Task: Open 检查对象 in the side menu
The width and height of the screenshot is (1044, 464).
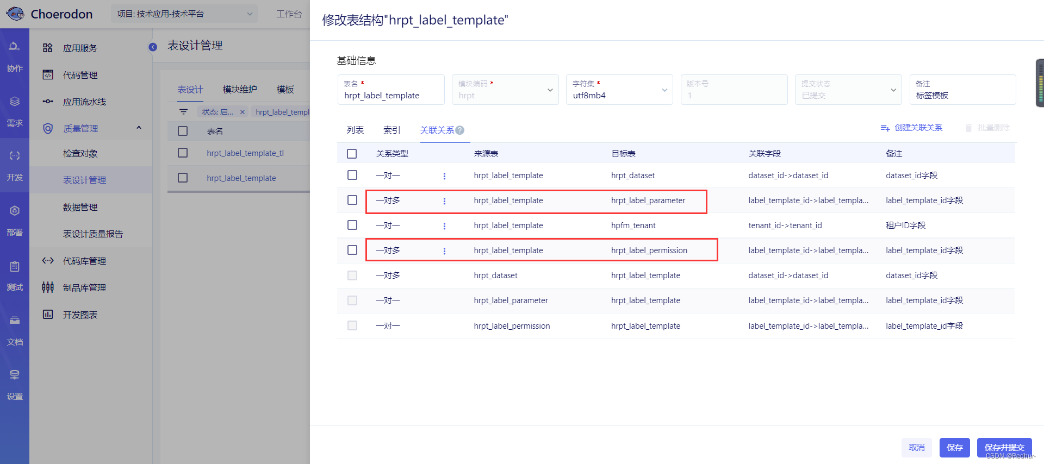Action: click(80, 154)
